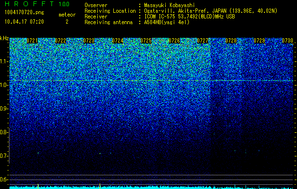Viewport: 297px width, 189px height.
Task: Click the 0728 time marker
Action: (231, 41)
